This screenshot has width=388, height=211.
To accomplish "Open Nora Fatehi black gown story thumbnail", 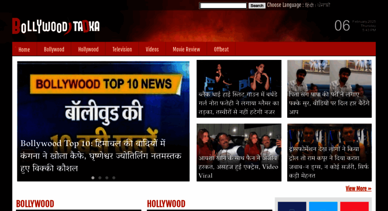I will (x=239, y=89).
